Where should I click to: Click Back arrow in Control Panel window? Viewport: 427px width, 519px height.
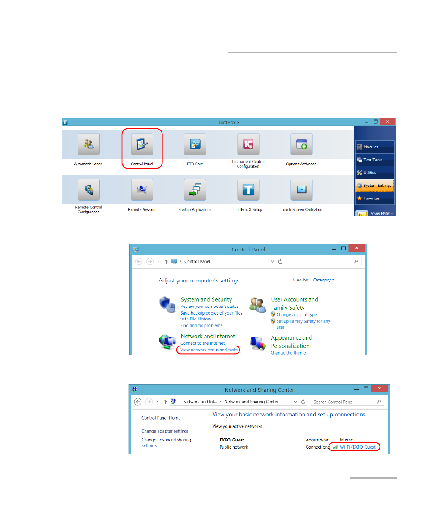(139, 261)
